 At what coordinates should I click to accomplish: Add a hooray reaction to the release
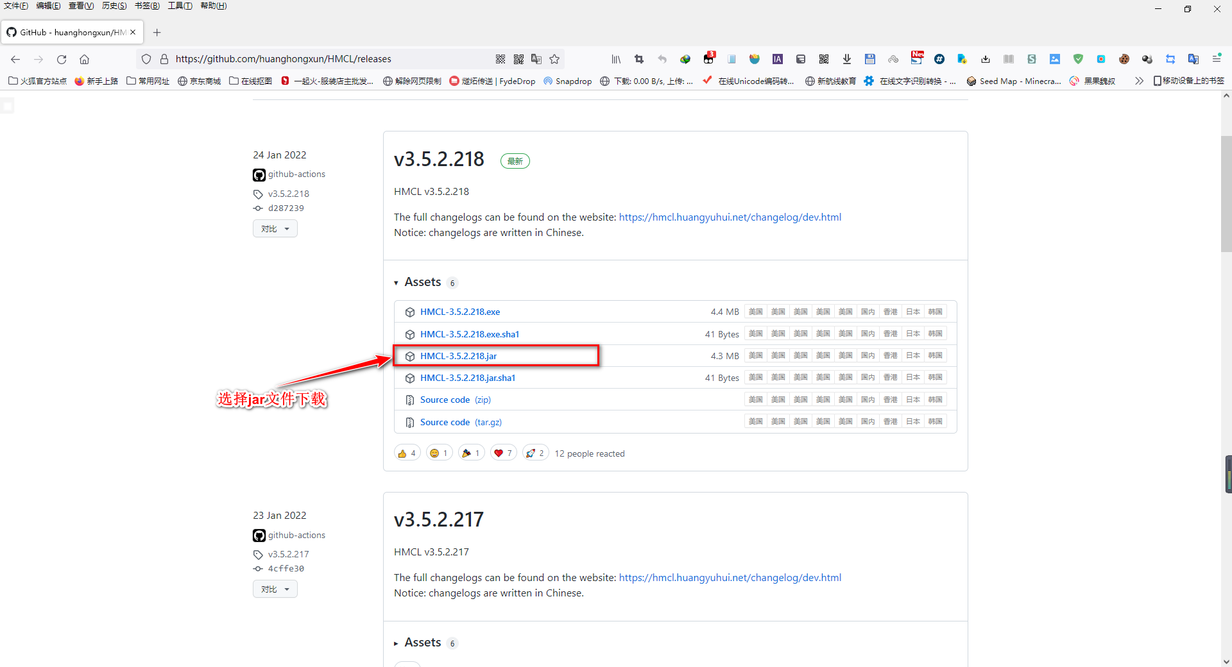(x=472, y=453)
